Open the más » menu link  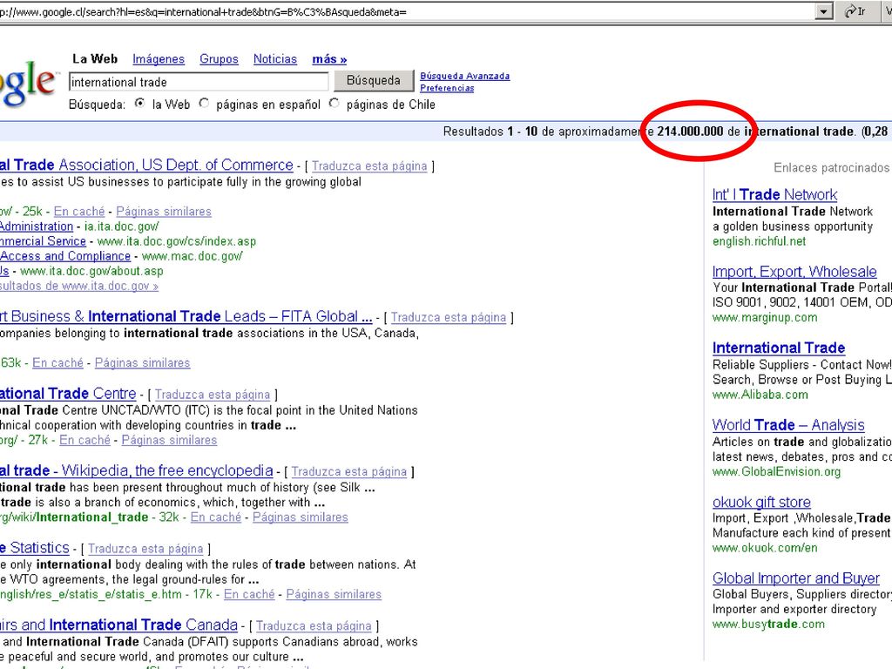pos(329,58)
